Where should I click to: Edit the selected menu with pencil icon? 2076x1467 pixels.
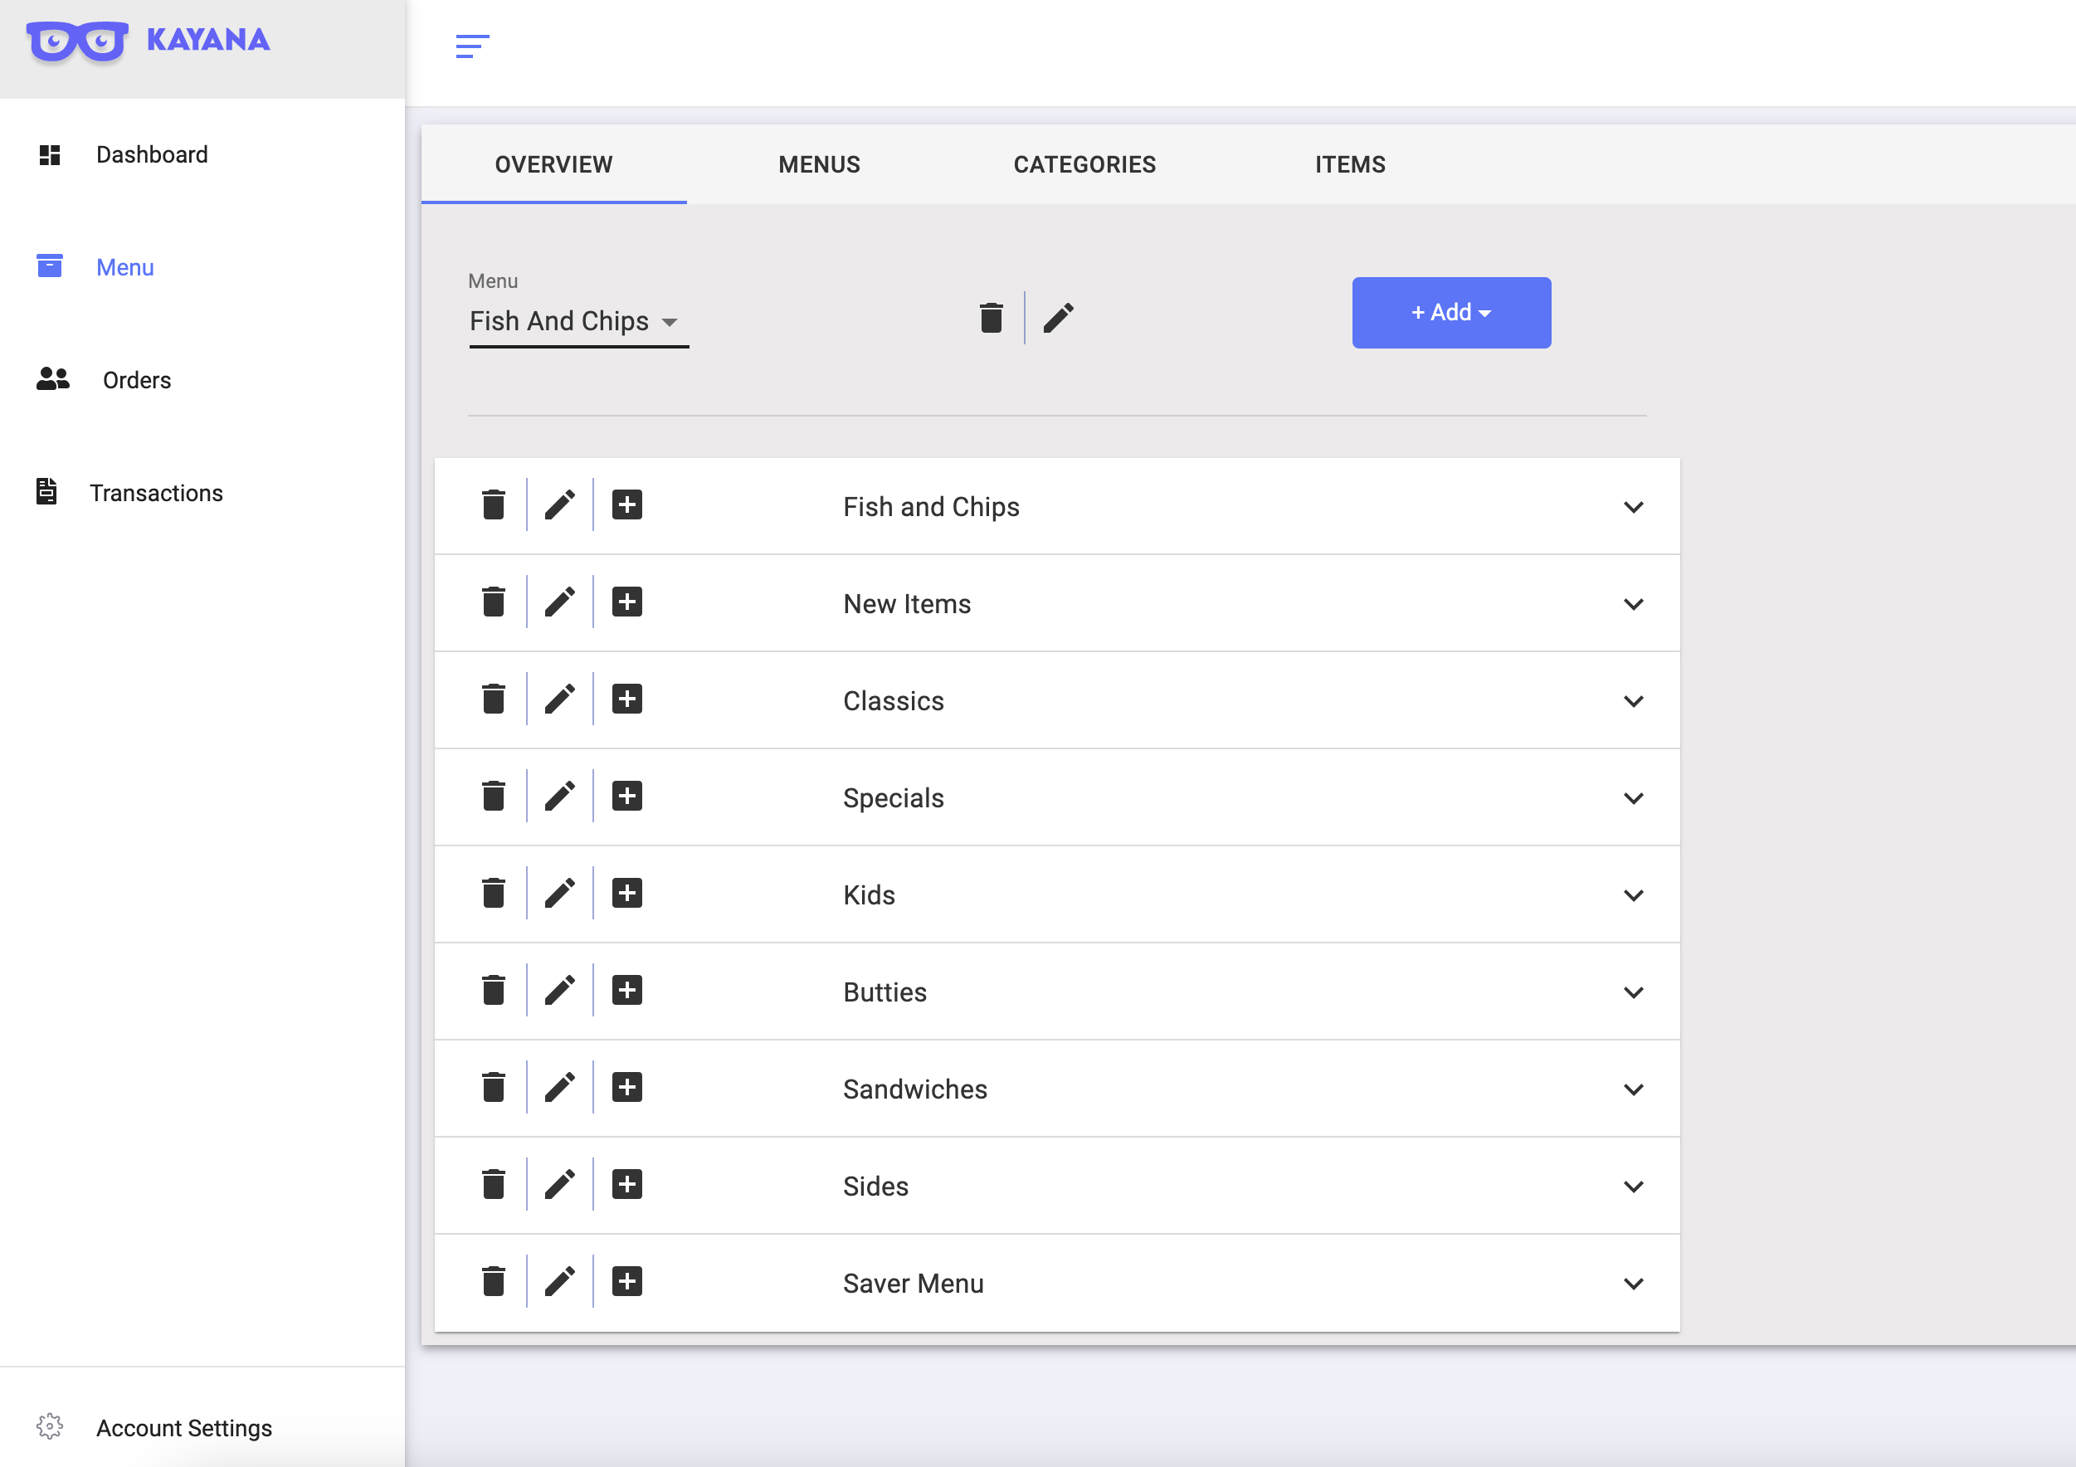point(1058,318)
